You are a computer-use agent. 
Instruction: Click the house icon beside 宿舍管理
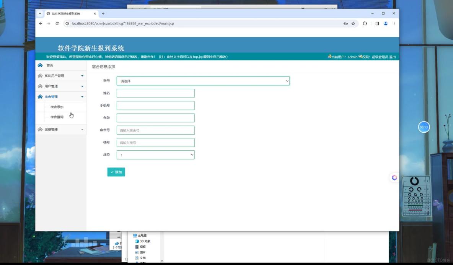tap(41, 96)
